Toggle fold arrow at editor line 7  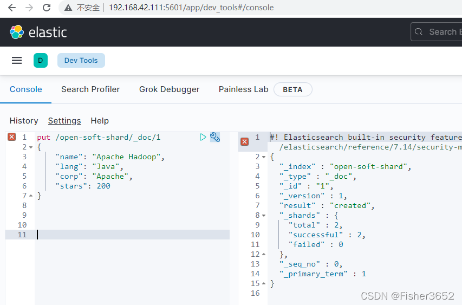(31, 196)
